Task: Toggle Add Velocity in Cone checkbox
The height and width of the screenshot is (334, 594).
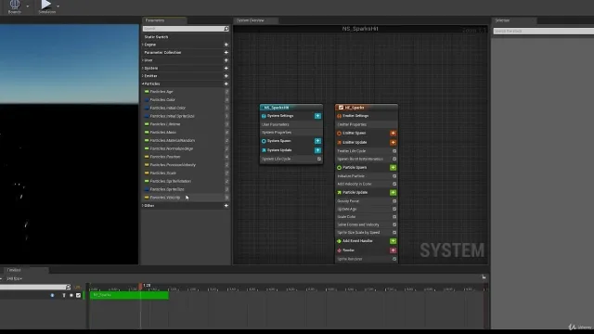Action: pos(394,184)
